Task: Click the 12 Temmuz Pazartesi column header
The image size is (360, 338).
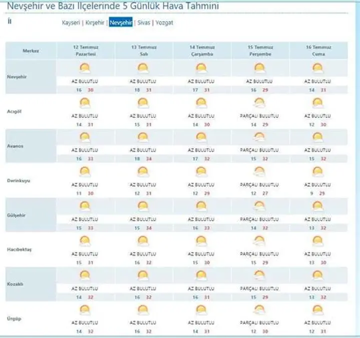Action: pyautogui.click(x=85, y=51)
